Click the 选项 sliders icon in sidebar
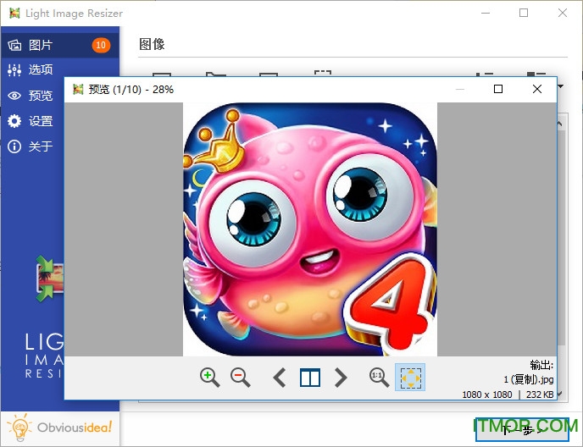Image resolution: width=583 pixels, height=447 pixels. [14, 70]
